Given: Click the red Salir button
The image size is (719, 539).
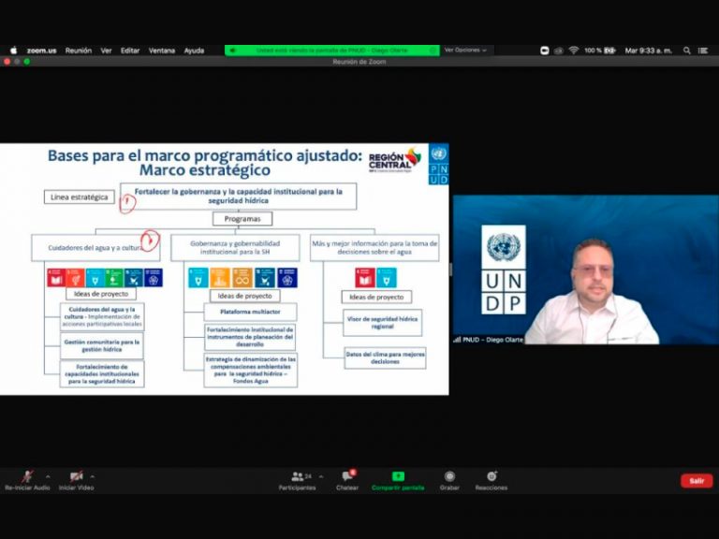Looking at the screenshot, I should (x=696, y=480).
